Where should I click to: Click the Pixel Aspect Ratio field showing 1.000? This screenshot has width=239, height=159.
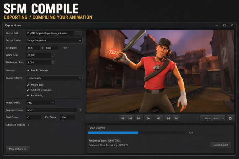[39, 62]
